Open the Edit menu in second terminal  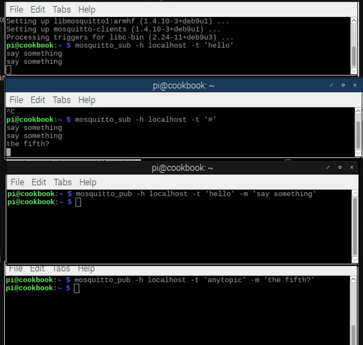(x=38, y=100)
